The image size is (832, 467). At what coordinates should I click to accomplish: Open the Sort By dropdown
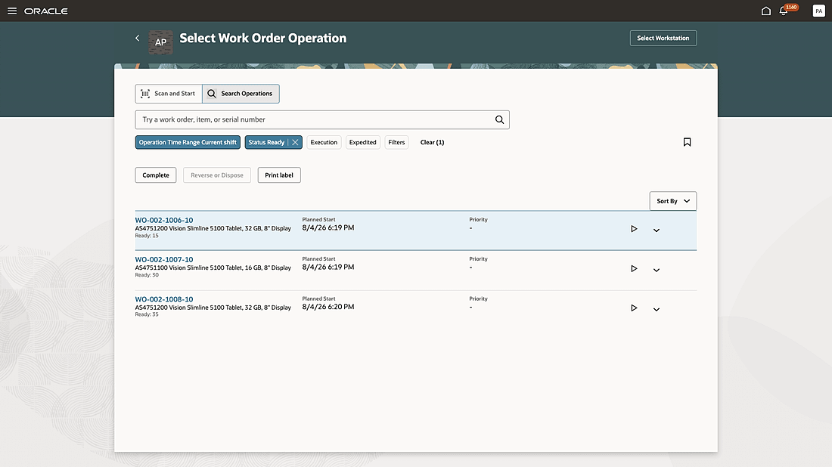pyautogui.click(x=673, y=201)
